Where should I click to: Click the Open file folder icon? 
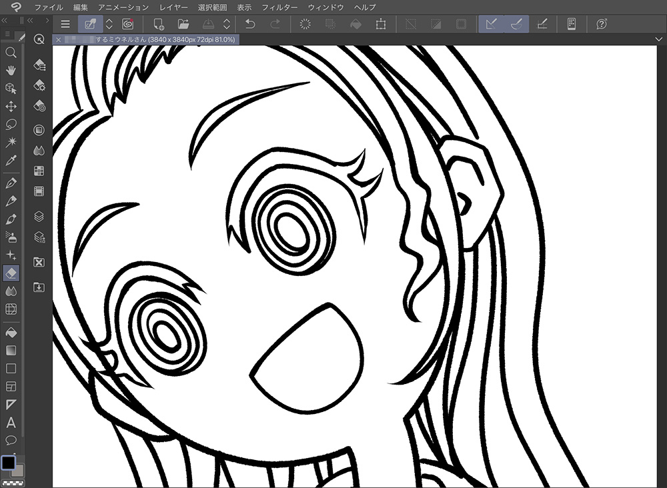point(183,24)
